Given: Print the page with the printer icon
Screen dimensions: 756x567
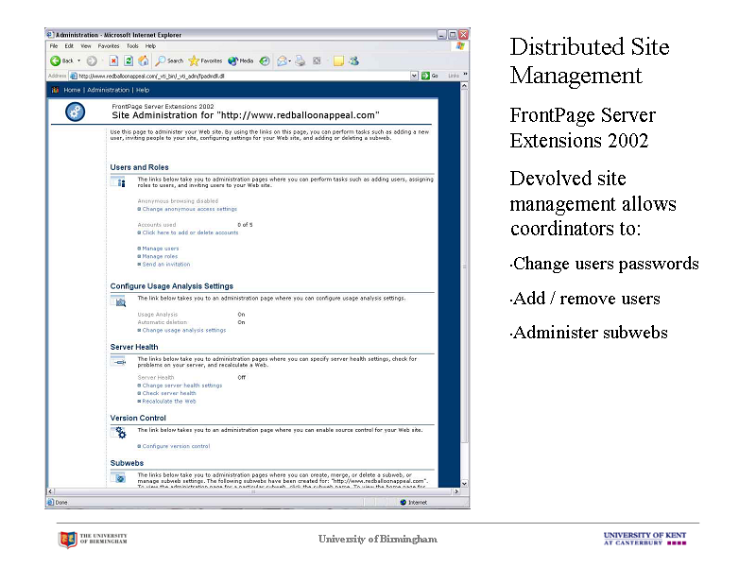Looking at the screenshot, I should [x=300, y=60].
